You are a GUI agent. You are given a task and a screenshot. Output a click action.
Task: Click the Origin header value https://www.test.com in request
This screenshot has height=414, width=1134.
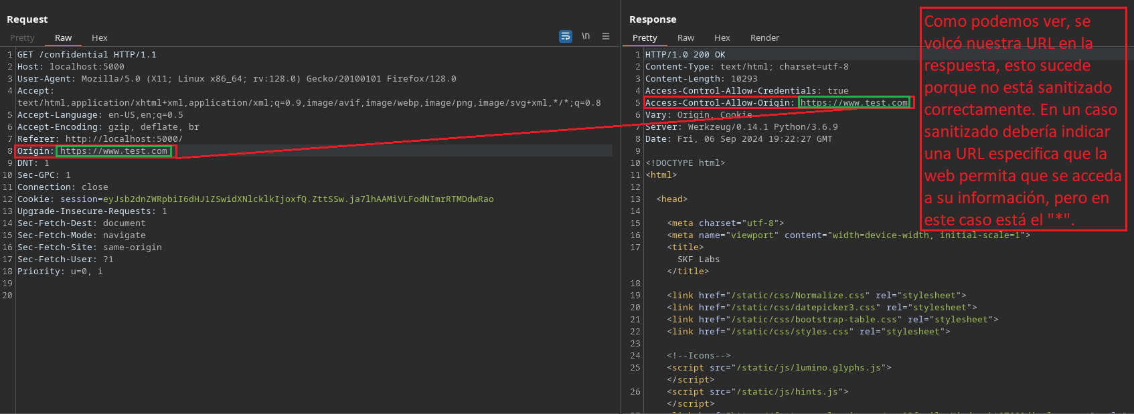pos(114,151)
